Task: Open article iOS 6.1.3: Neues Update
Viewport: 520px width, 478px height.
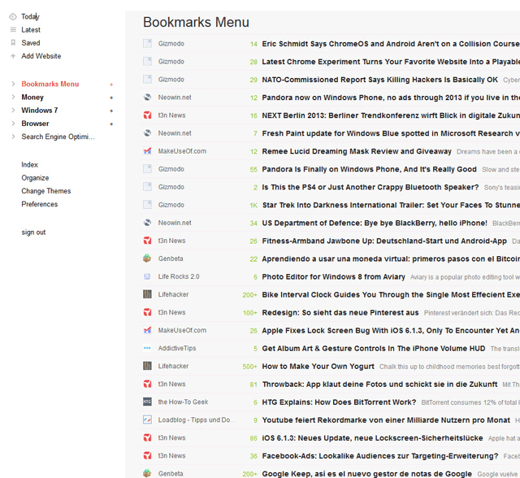Action: click(372, 438)
